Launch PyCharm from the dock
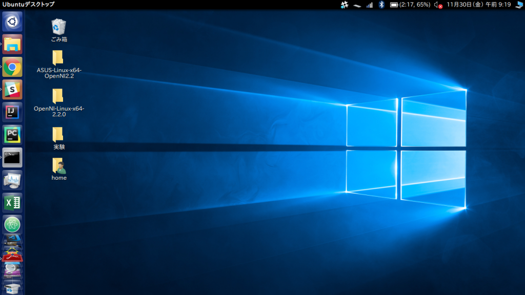 (12, 135)
